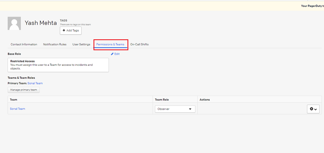This screenshot has width=324, height=153.
Task: Click the Restricted Access base role box
Action: pos(58,65)
